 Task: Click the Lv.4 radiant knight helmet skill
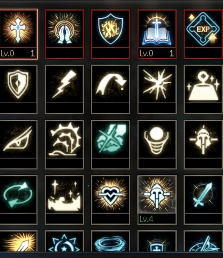(x=157, y=194)
